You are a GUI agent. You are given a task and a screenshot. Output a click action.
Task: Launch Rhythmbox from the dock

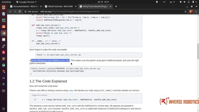[3, 7]
